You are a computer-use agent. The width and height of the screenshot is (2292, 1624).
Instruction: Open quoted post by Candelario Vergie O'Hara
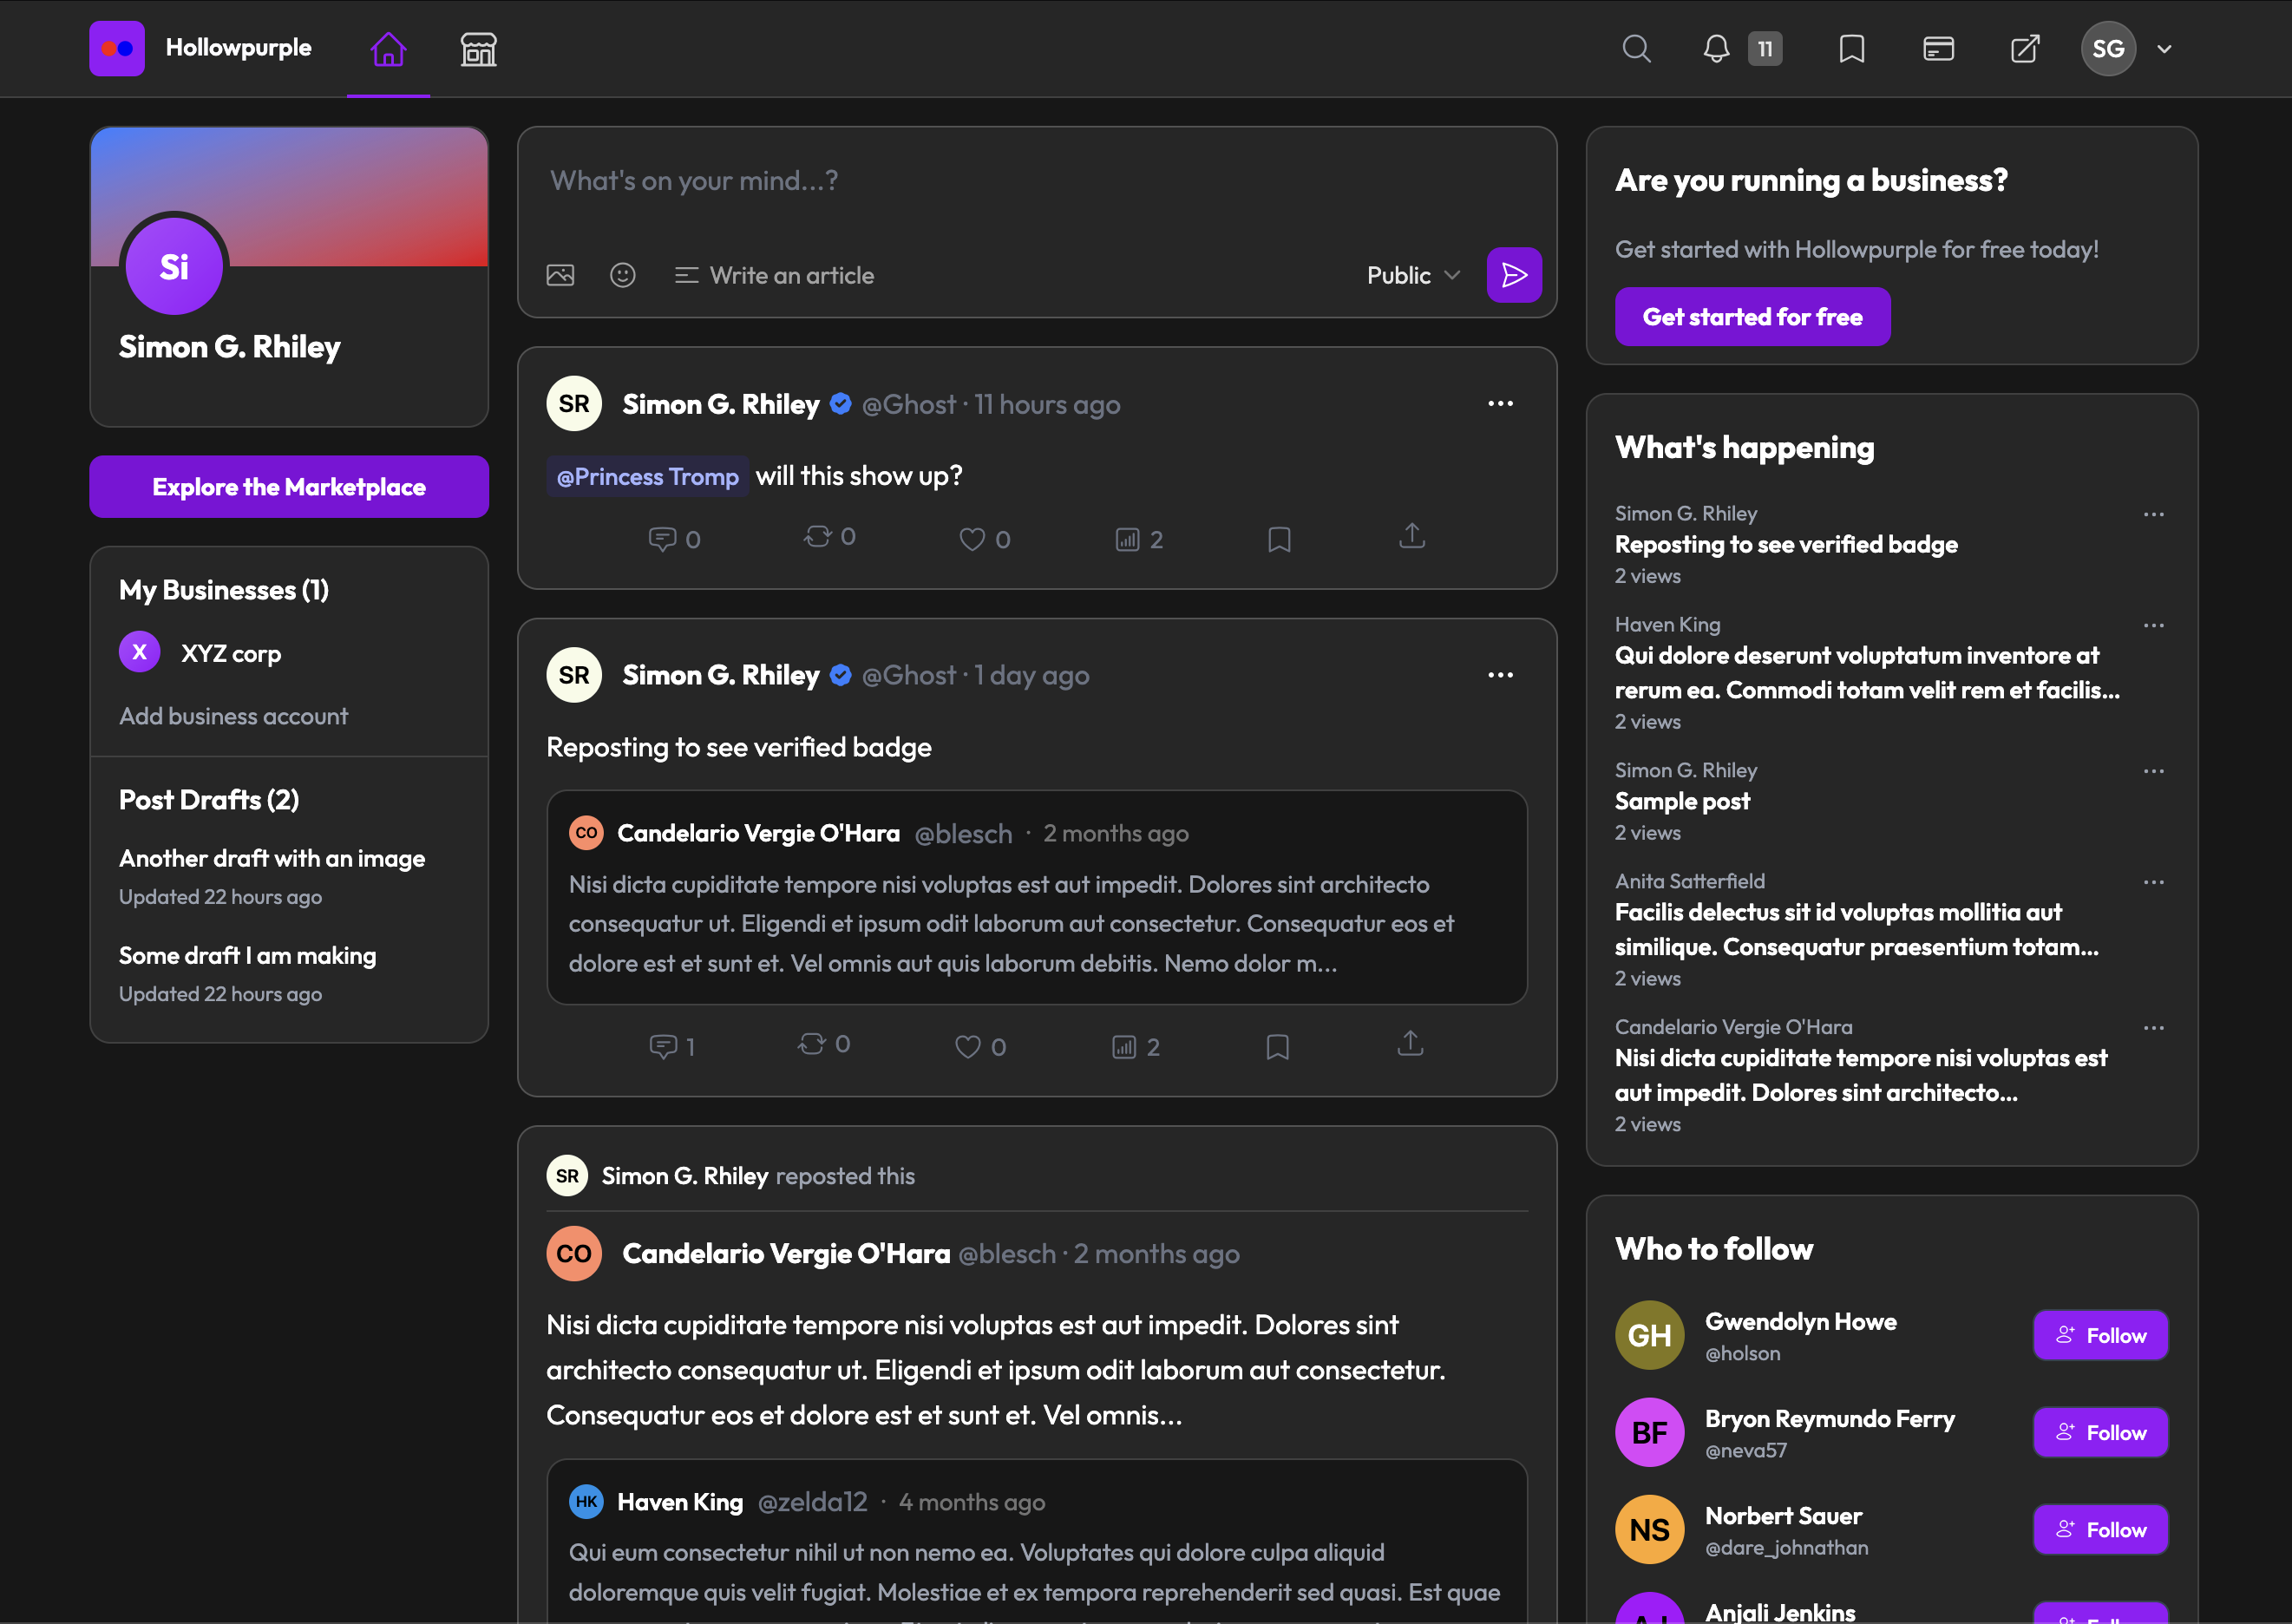[x=1037, y=897]
